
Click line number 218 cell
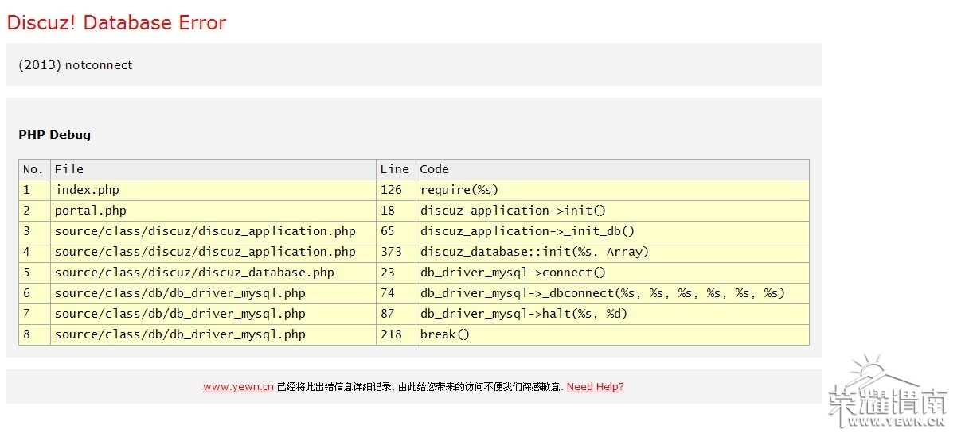click(391, 334)
